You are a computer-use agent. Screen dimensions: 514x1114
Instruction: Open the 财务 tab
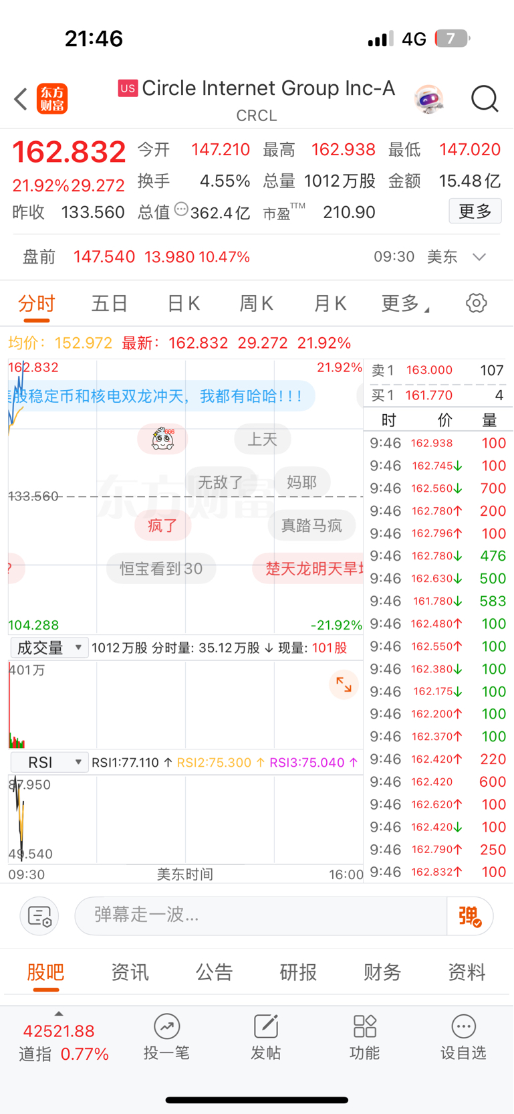click(382, 972)
